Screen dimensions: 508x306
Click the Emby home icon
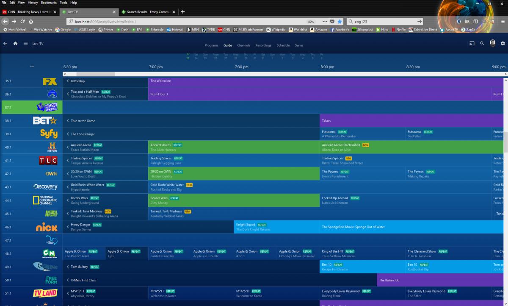tap(15, 43)
